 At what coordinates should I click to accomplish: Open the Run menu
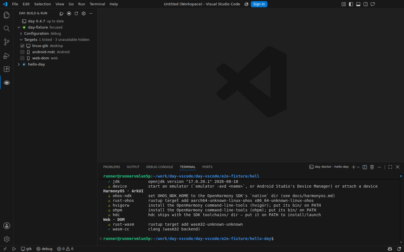(x=82, y=4)
